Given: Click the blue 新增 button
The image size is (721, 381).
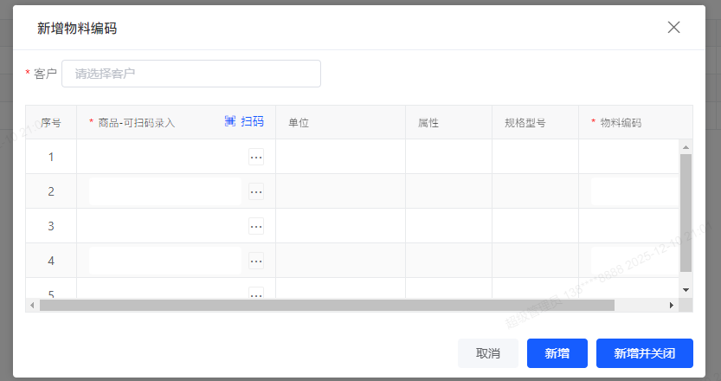Looking at the screenshot, I should (557, 353).
